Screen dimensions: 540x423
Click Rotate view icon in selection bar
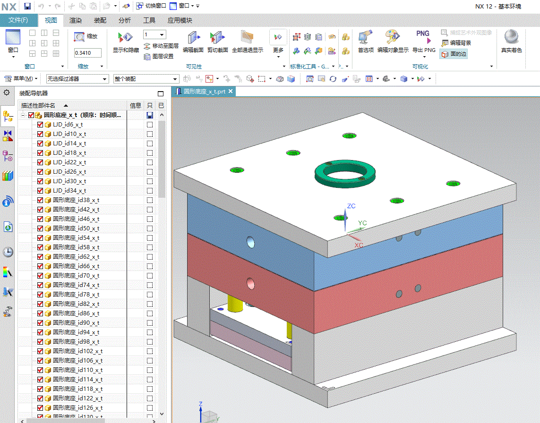point(333,79)
